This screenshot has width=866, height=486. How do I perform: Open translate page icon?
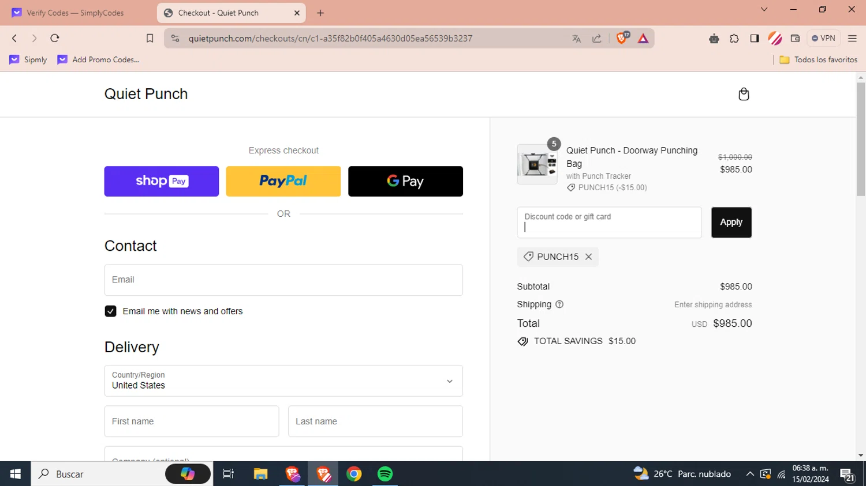click(576, 39)
